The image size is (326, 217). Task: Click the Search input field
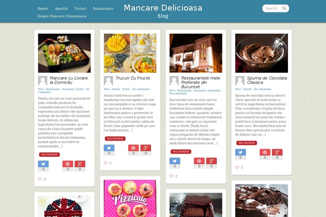(272, 8)
